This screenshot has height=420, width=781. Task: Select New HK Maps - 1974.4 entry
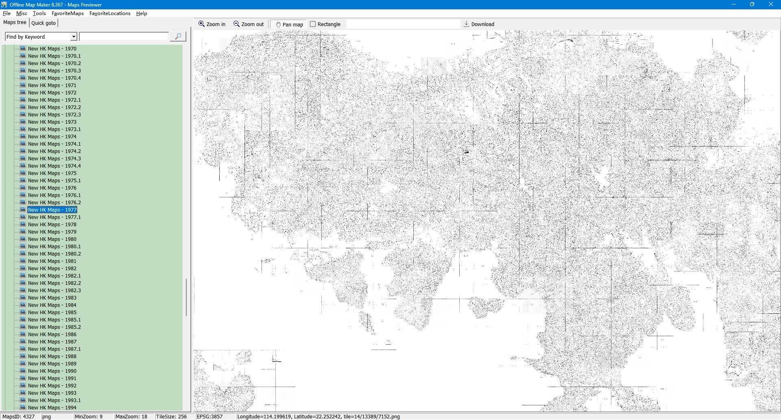pos(54,166)
